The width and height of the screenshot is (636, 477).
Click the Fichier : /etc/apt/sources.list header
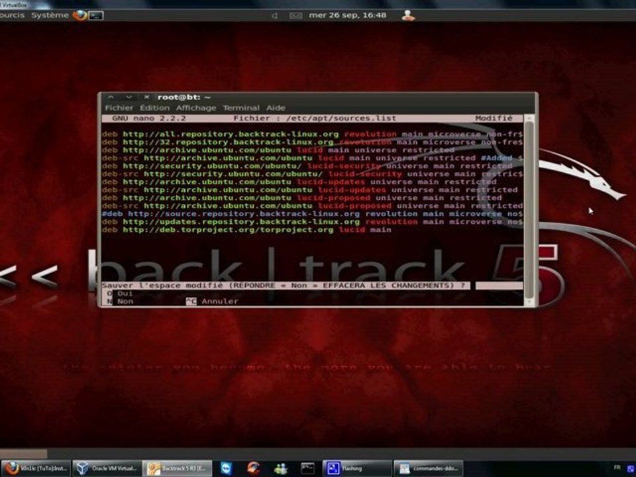tap(315, 119)
